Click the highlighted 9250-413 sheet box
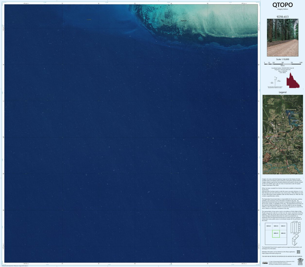 pos(276,233)
